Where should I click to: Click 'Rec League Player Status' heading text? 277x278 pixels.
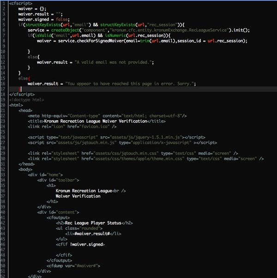pos(93,223)
